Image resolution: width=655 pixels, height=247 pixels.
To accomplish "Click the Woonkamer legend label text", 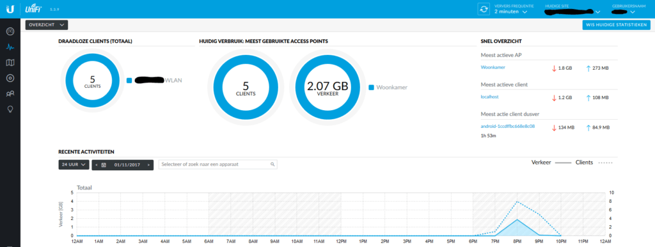I will tap(392, 88).
